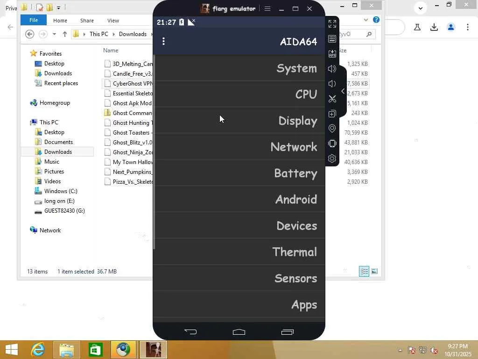Open the Thermal section in AIDA64

click(239, 251)
